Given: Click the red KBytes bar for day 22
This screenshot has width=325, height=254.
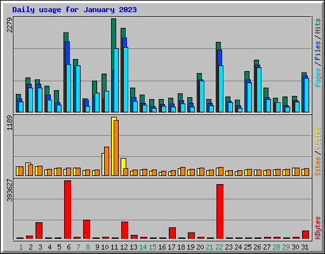Looking at the screenshot, I should pos(220,211).
